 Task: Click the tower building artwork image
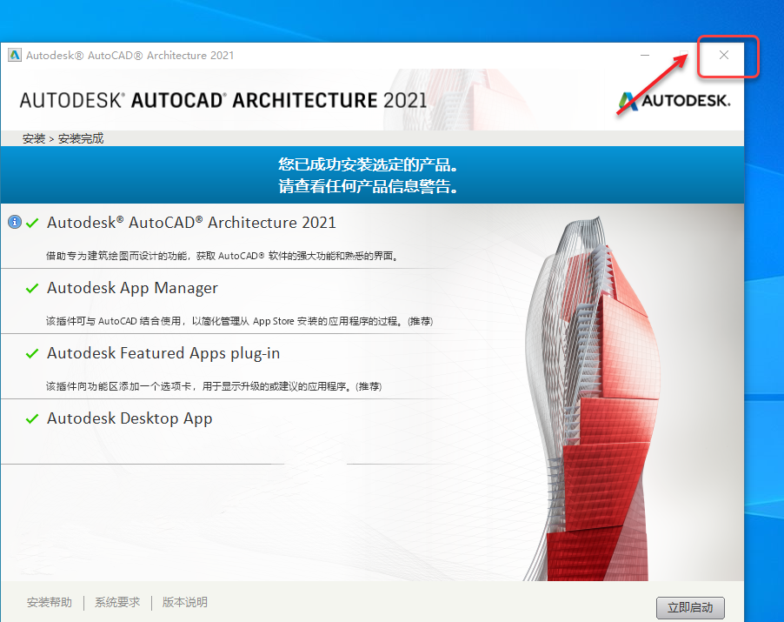[593, 398]
